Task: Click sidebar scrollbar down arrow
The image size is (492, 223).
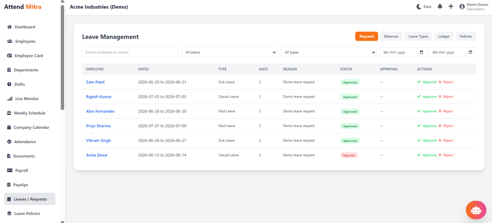Action: pyautogui.click(x=63, y=221)
